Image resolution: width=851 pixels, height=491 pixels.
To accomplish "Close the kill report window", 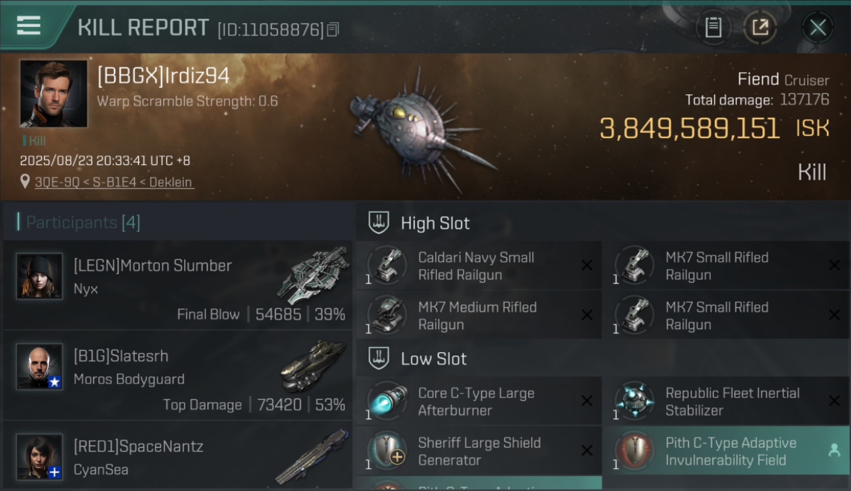I will click(818, 27).
